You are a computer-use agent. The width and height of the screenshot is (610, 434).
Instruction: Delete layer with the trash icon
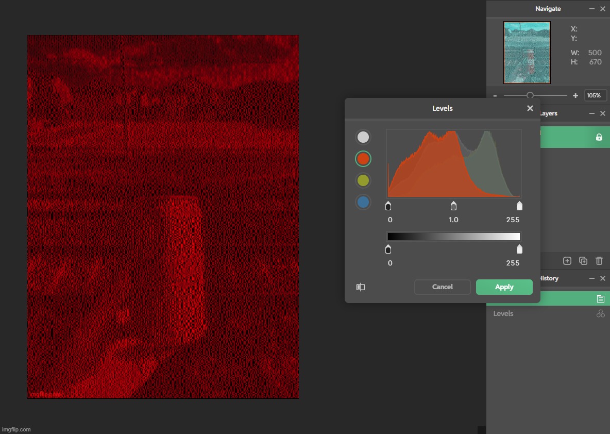[599, 261]
